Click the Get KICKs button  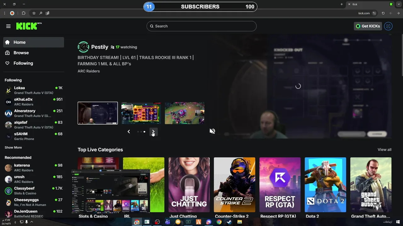coord(368,26)
